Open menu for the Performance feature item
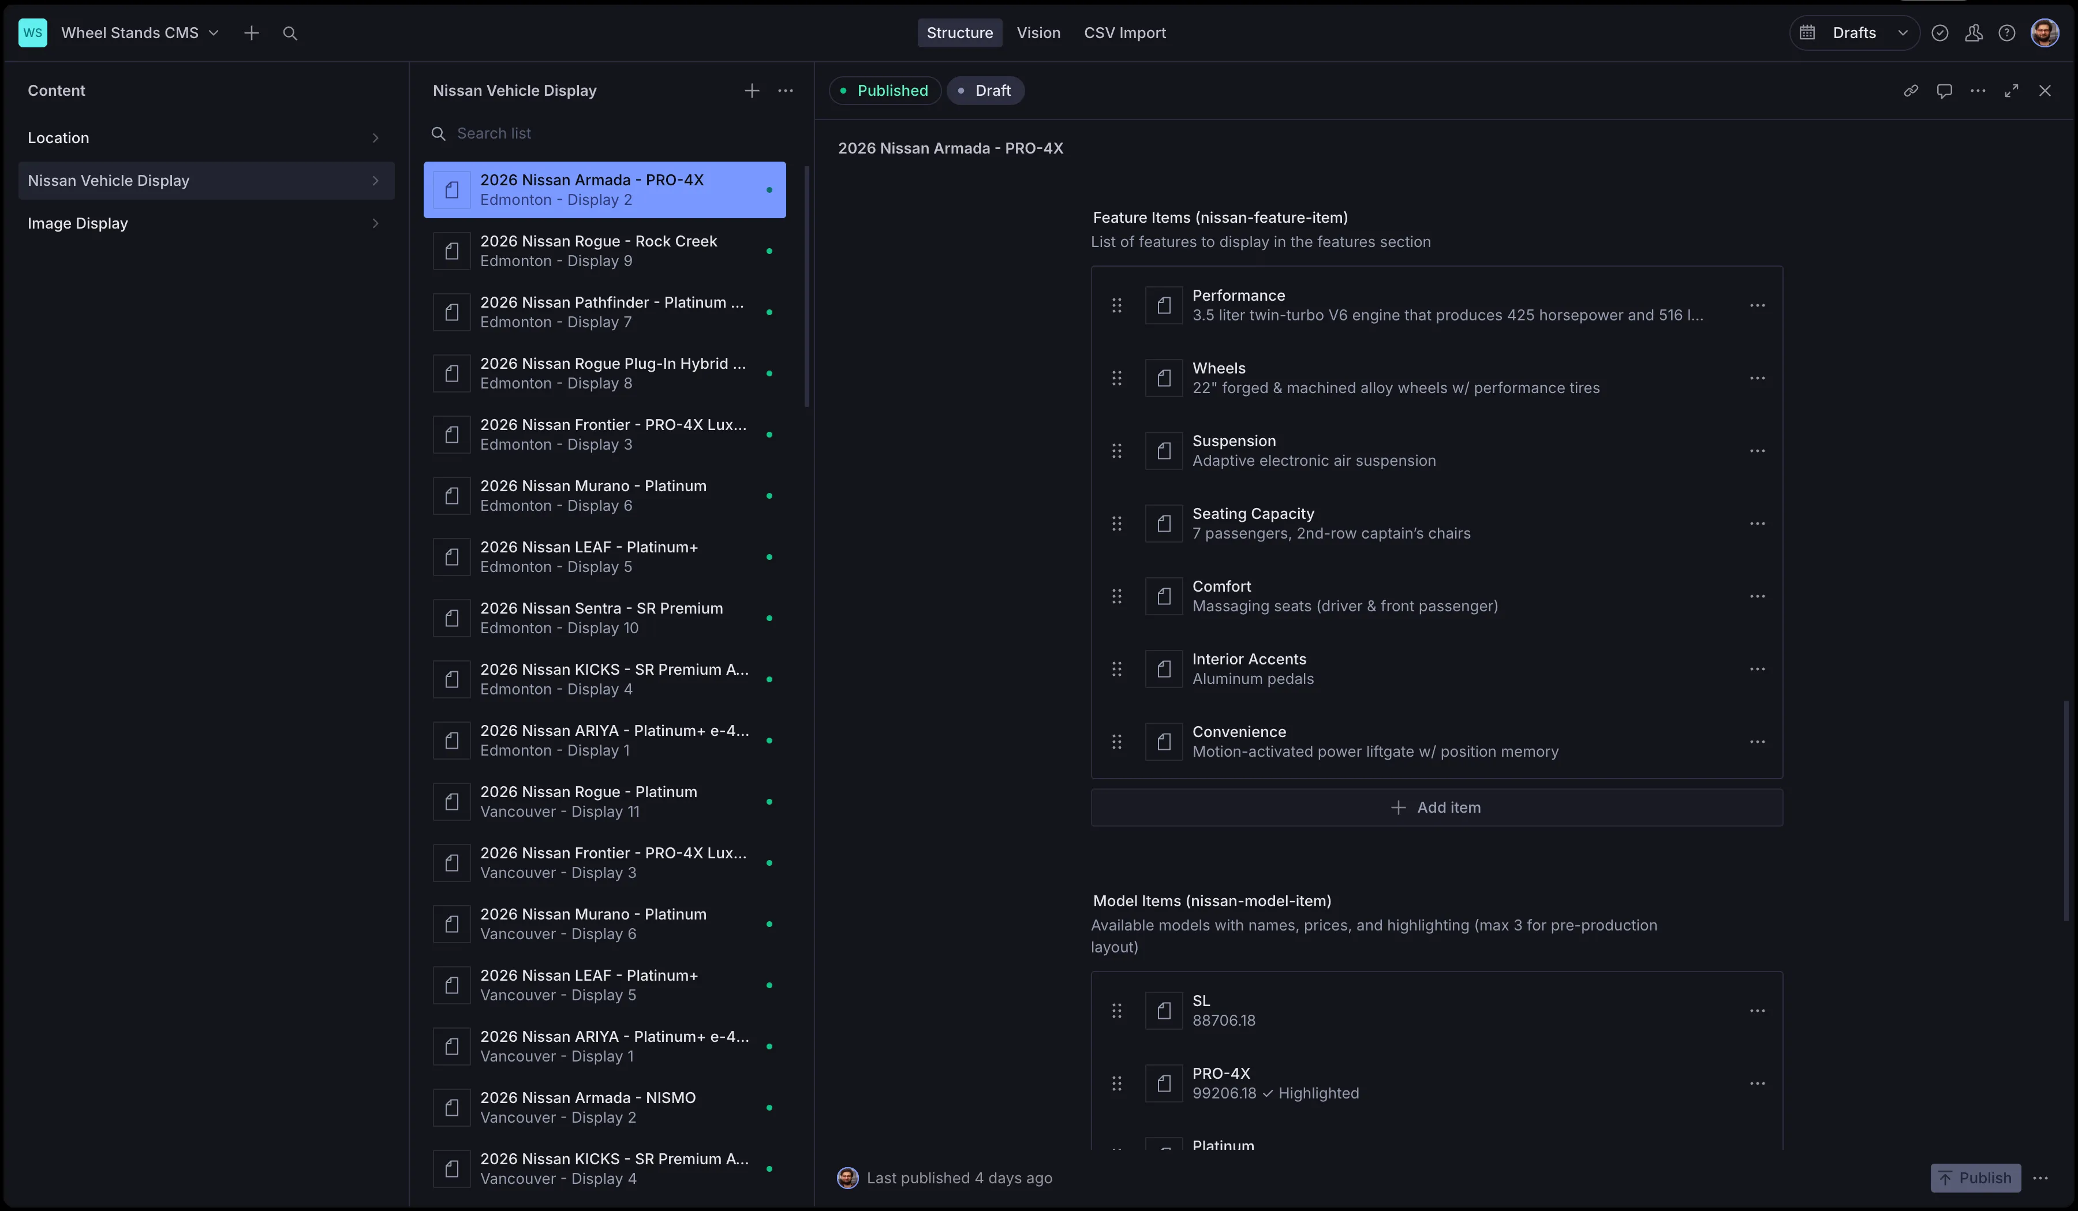The image size is (2078, 1211). 1757,305
